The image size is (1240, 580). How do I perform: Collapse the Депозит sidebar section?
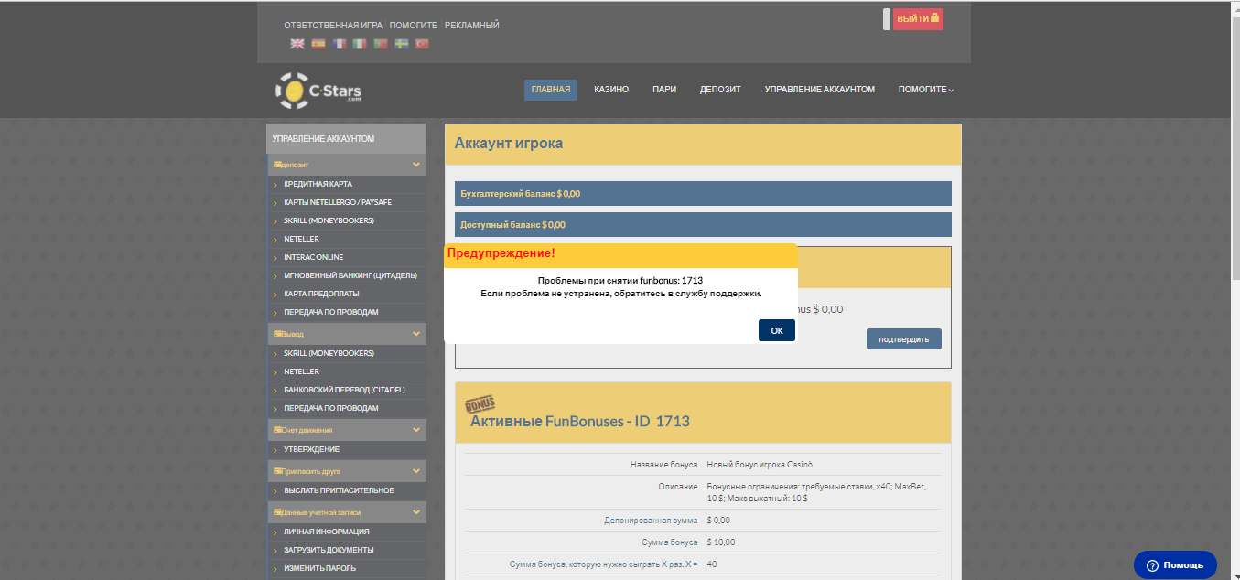pos(416,165)
